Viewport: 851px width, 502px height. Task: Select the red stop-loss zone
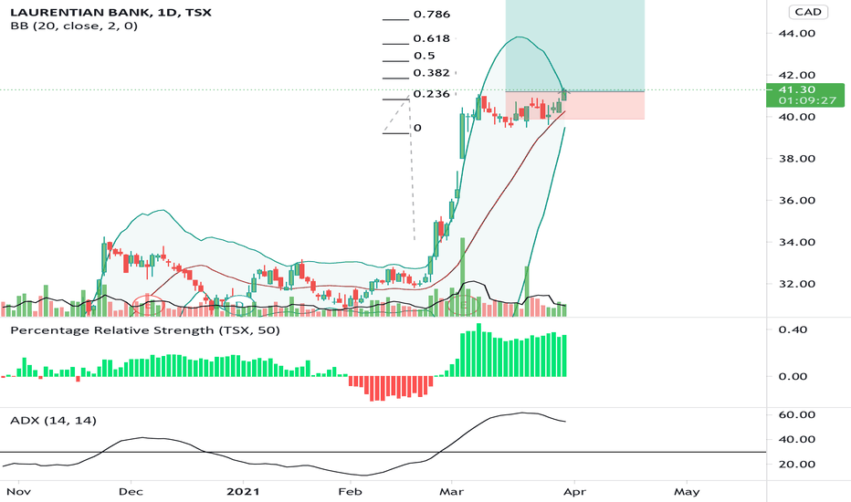[574, 105]
